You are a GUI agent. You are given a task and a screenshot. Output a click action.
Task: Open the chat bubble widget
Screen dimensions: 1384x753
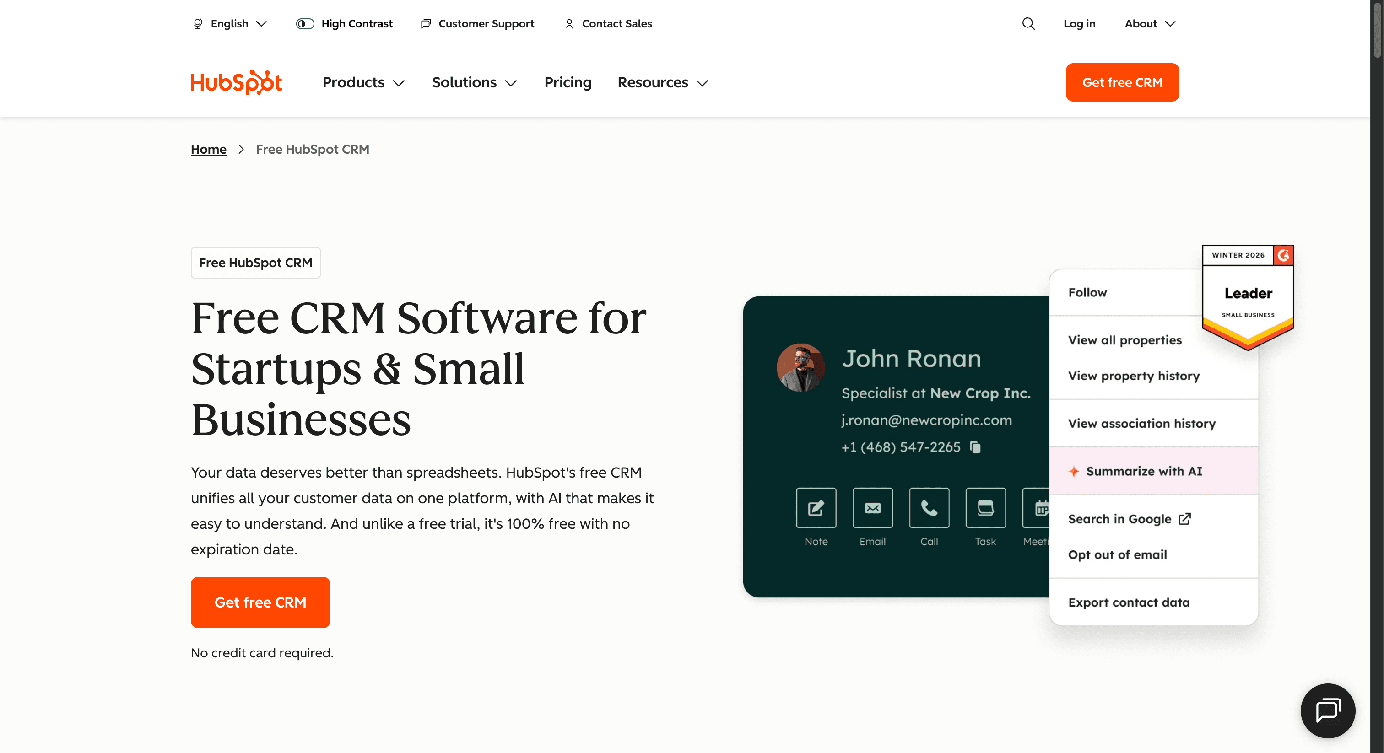[1327, 710]
